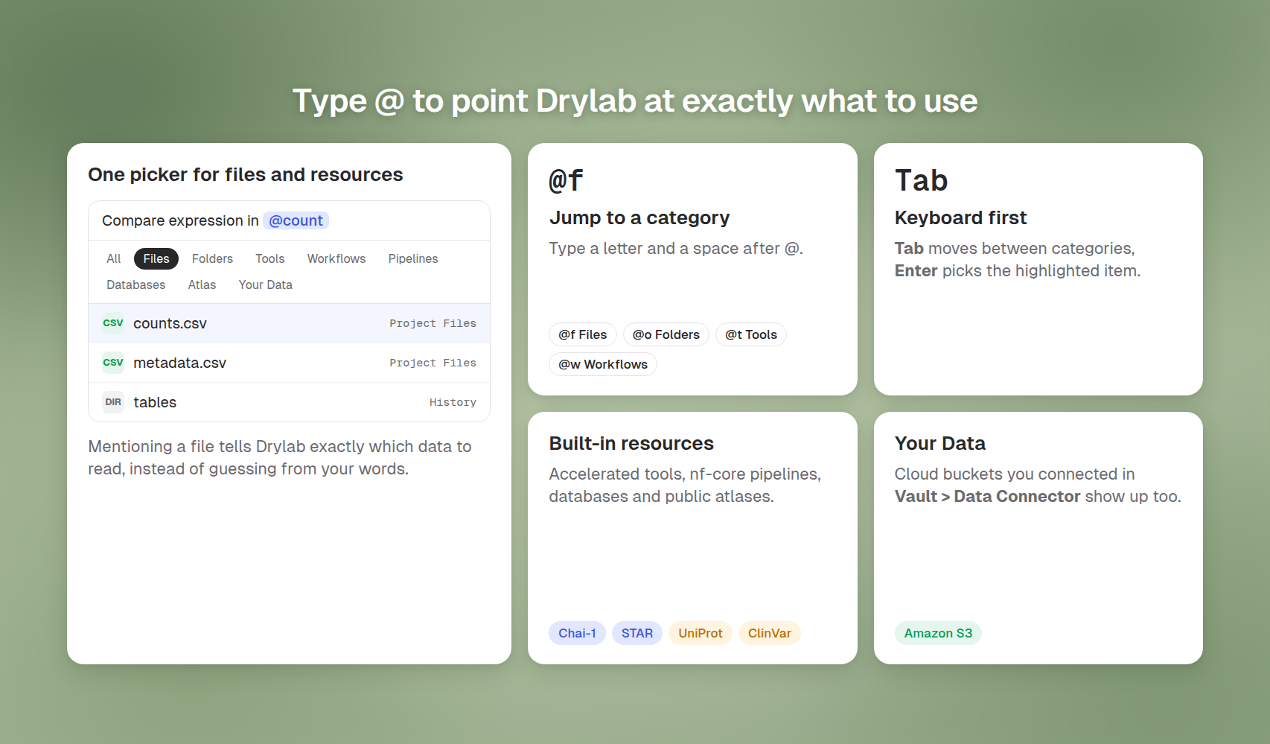Click the @w Workflows chip
The image size is (1270, 744).
[603, 364]
